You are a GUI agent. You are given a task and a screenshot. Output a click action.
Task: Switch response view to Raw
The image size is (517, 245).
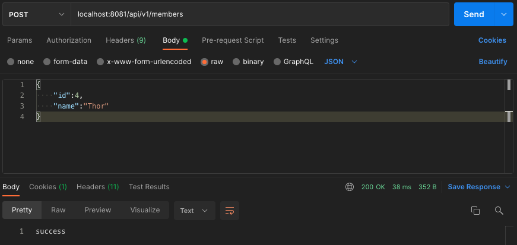[58, 210]
